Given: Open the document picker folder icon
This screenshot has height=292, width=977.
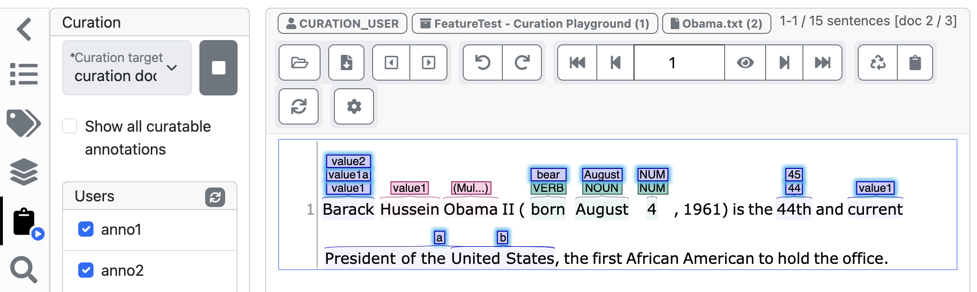Looking at the screenshot, I should [x=299, y=63].
